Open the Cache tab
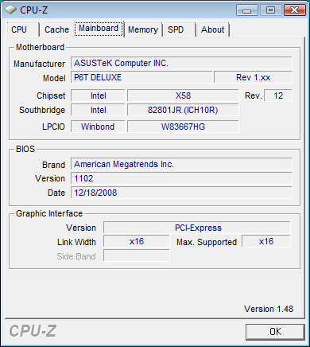The image size is (310, 347). pos(56,29)
